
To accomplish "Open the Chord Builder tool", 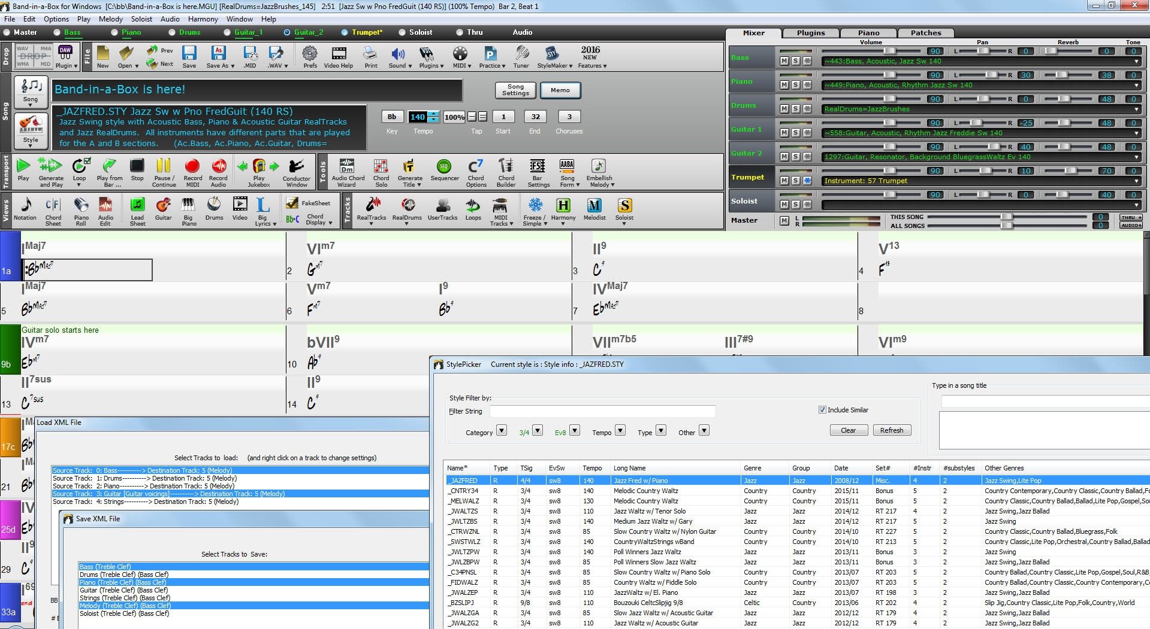I will tap(506, 172).
